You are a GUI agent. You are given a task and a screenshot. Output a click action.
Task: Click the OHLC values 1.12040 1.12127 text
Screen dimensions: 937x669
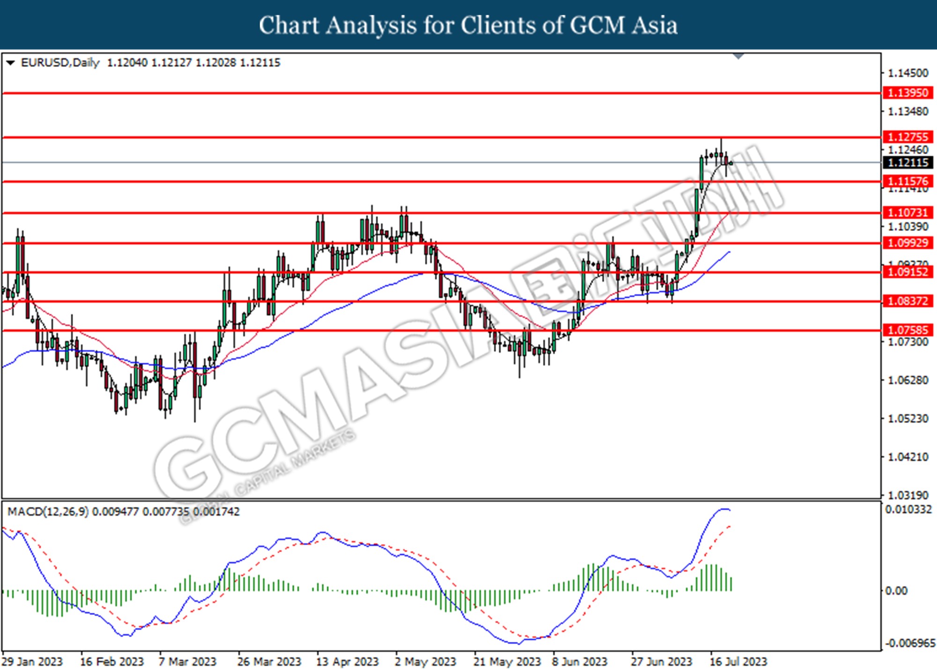(149, 63)
